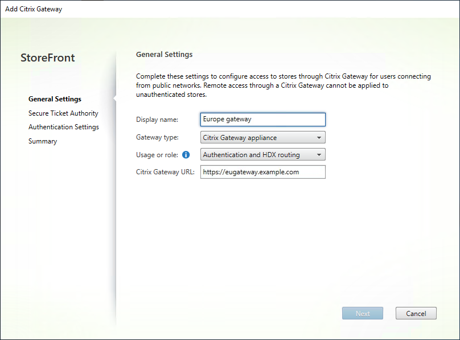Click the StoreFront heading in the sidebar
This screenshot has width=460, height=340.
(47, 58)
